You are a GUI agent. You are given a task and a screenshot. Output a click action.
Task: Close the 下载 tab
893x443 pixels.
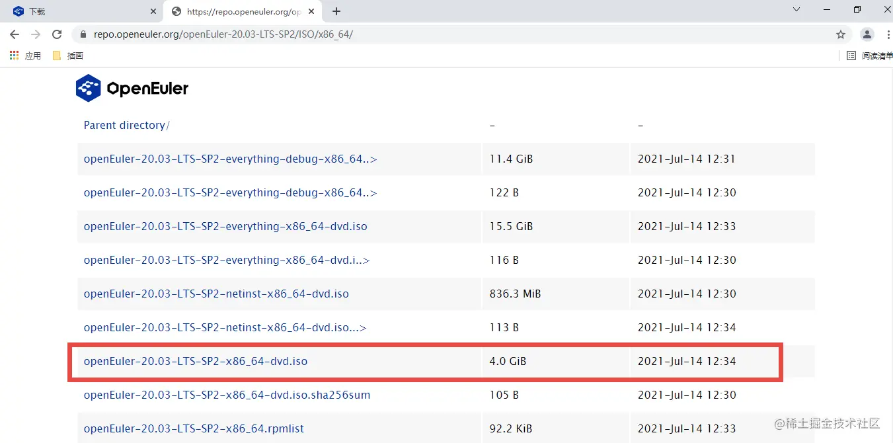[x=153, y=11]
